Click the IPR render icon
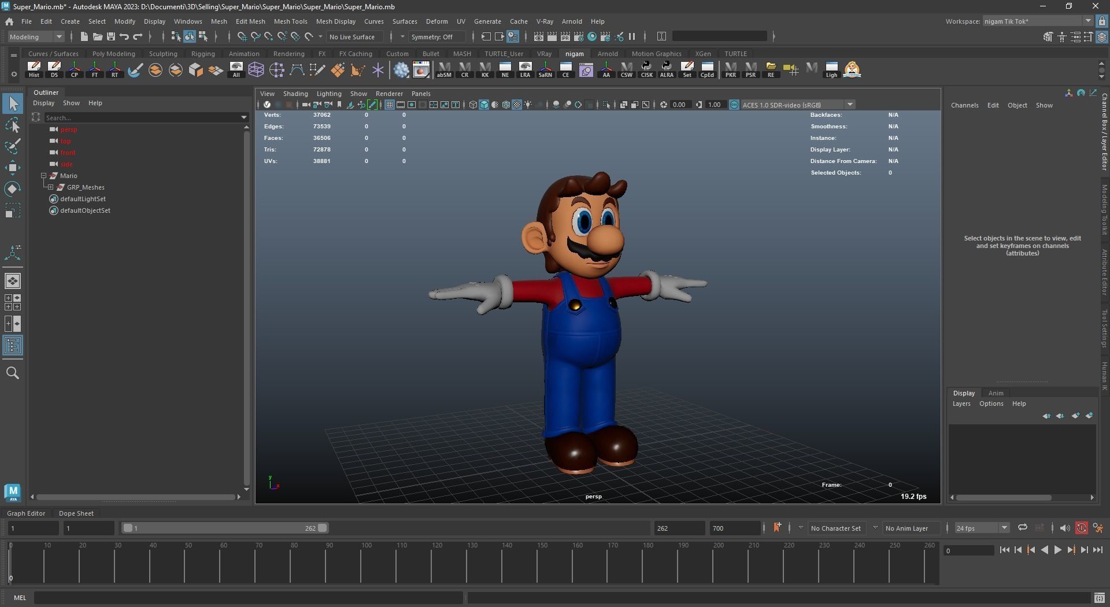Screen dimensions: 1110x607 tap(565, 36)
